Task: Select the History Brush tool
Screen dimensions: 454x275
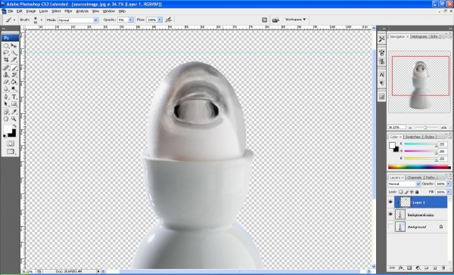Action: (14, 75)
